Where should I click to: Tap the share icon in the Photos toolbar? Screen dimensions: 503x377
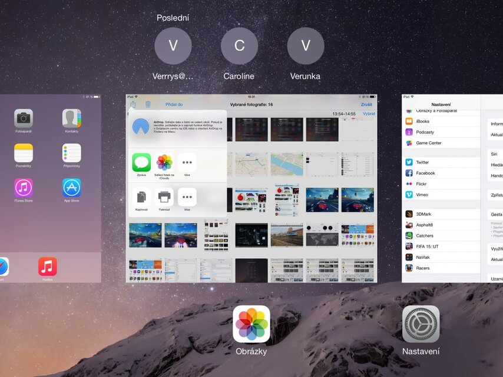click(x=134, y=104)
